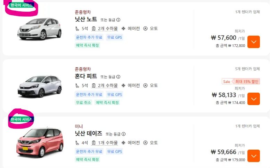This screenshot has width=270, height=168.
Task: Click info icon next to 닛산 데이즈 또는 동급
Action: click(123, 134)
